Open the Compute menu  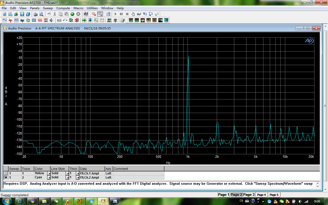coord(63,8)
